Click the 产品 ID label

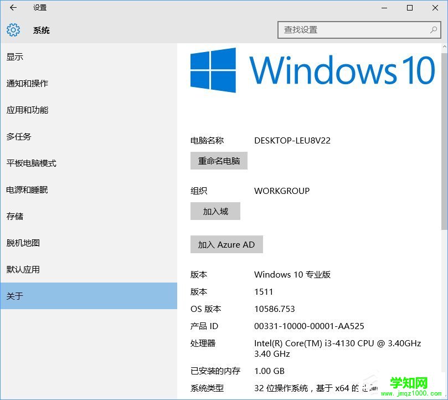coord(204,326)
